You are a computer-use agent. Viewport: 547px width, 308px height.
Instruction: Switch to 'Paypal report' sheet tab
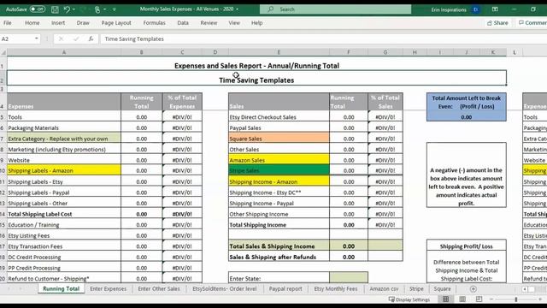(x=285, y=289)
